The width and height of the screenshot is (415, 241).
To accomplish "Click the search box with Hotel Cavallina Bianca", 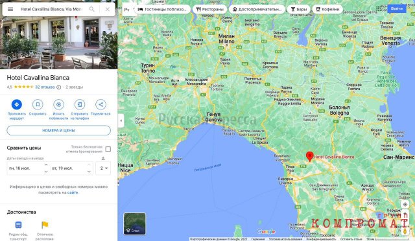I will click(x=51, y=9).
